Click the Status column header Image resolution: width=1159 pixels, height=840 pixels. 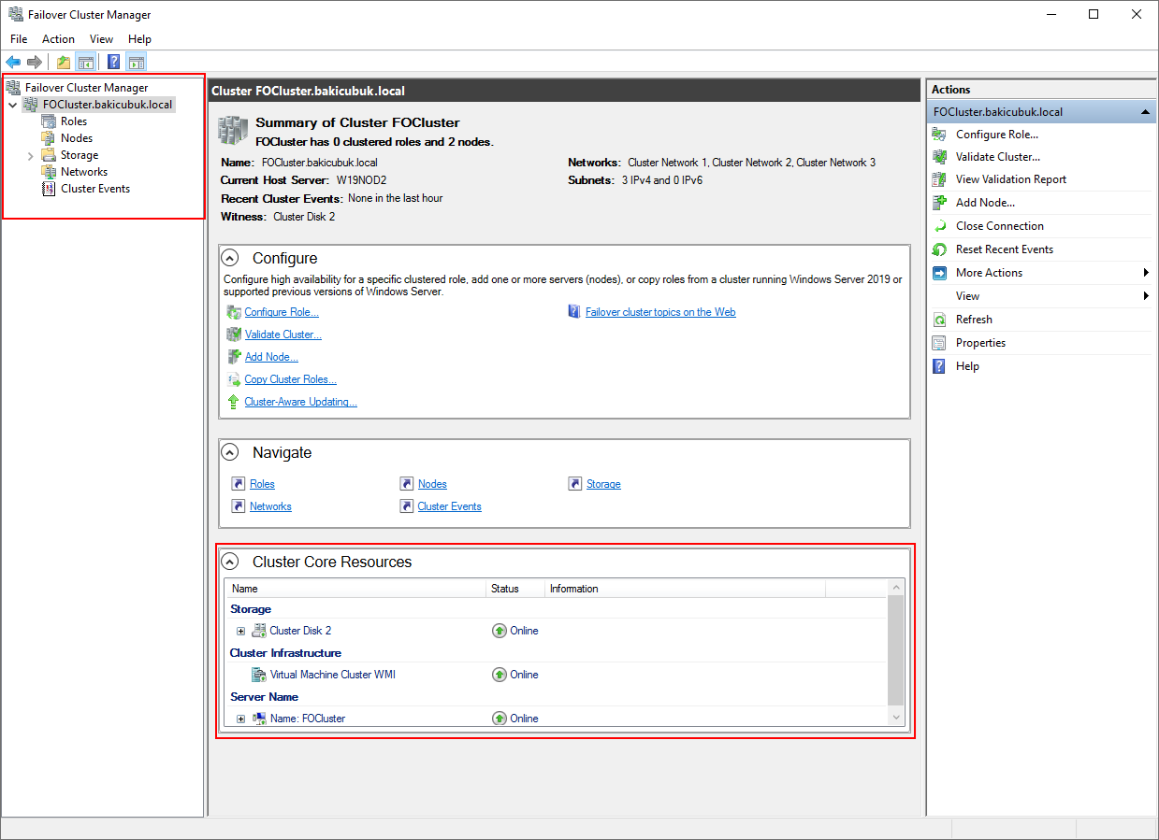(x=515, y=589)
